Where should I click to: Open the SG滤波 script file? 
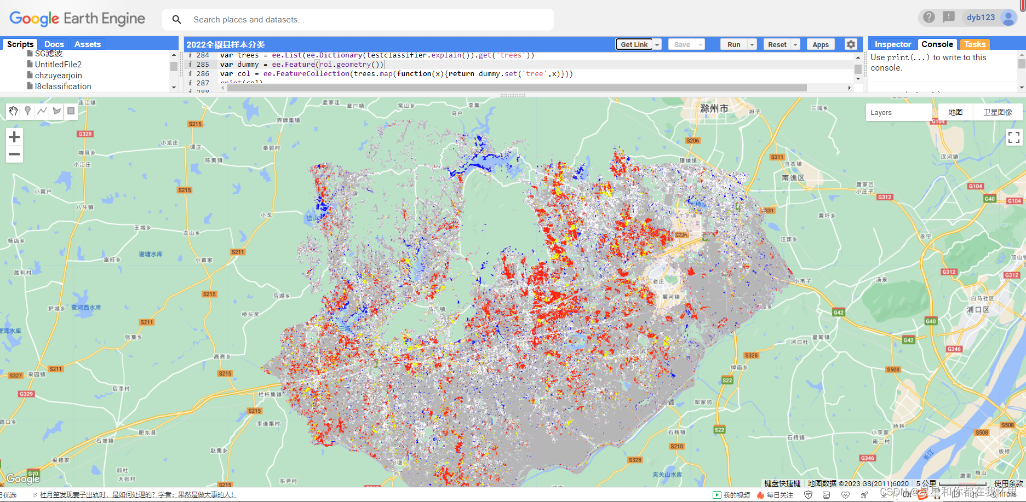point(48,54)
